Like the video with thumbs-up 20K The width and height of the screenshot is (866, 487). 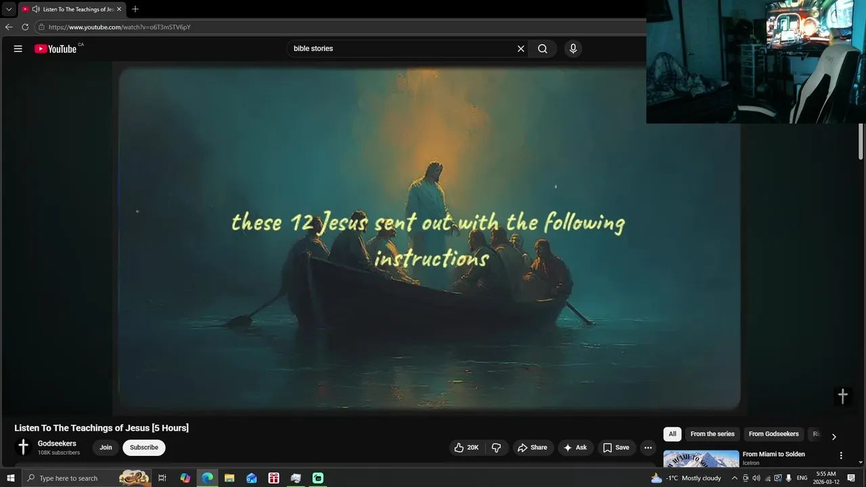(x=466, y=448)
